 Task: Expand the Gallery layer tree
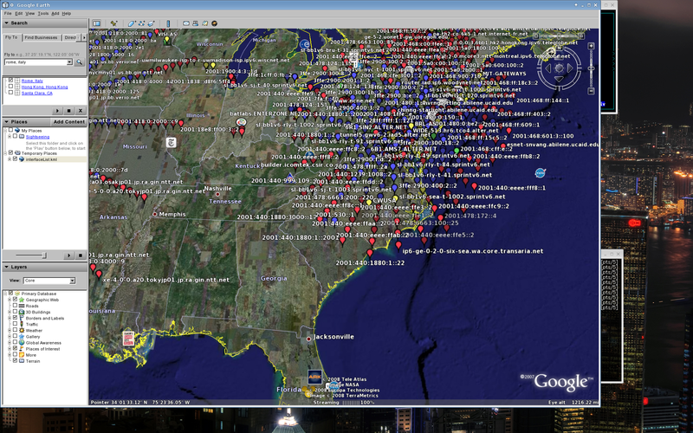coord(10,336)
